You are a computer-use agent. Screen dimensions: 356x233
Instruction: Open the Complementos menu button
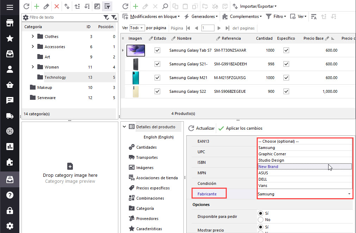[242, 16]
